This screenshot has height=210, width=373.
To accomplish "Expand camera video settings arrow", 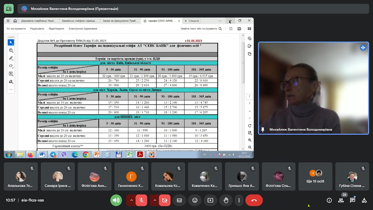I will [x=154, y=200].
